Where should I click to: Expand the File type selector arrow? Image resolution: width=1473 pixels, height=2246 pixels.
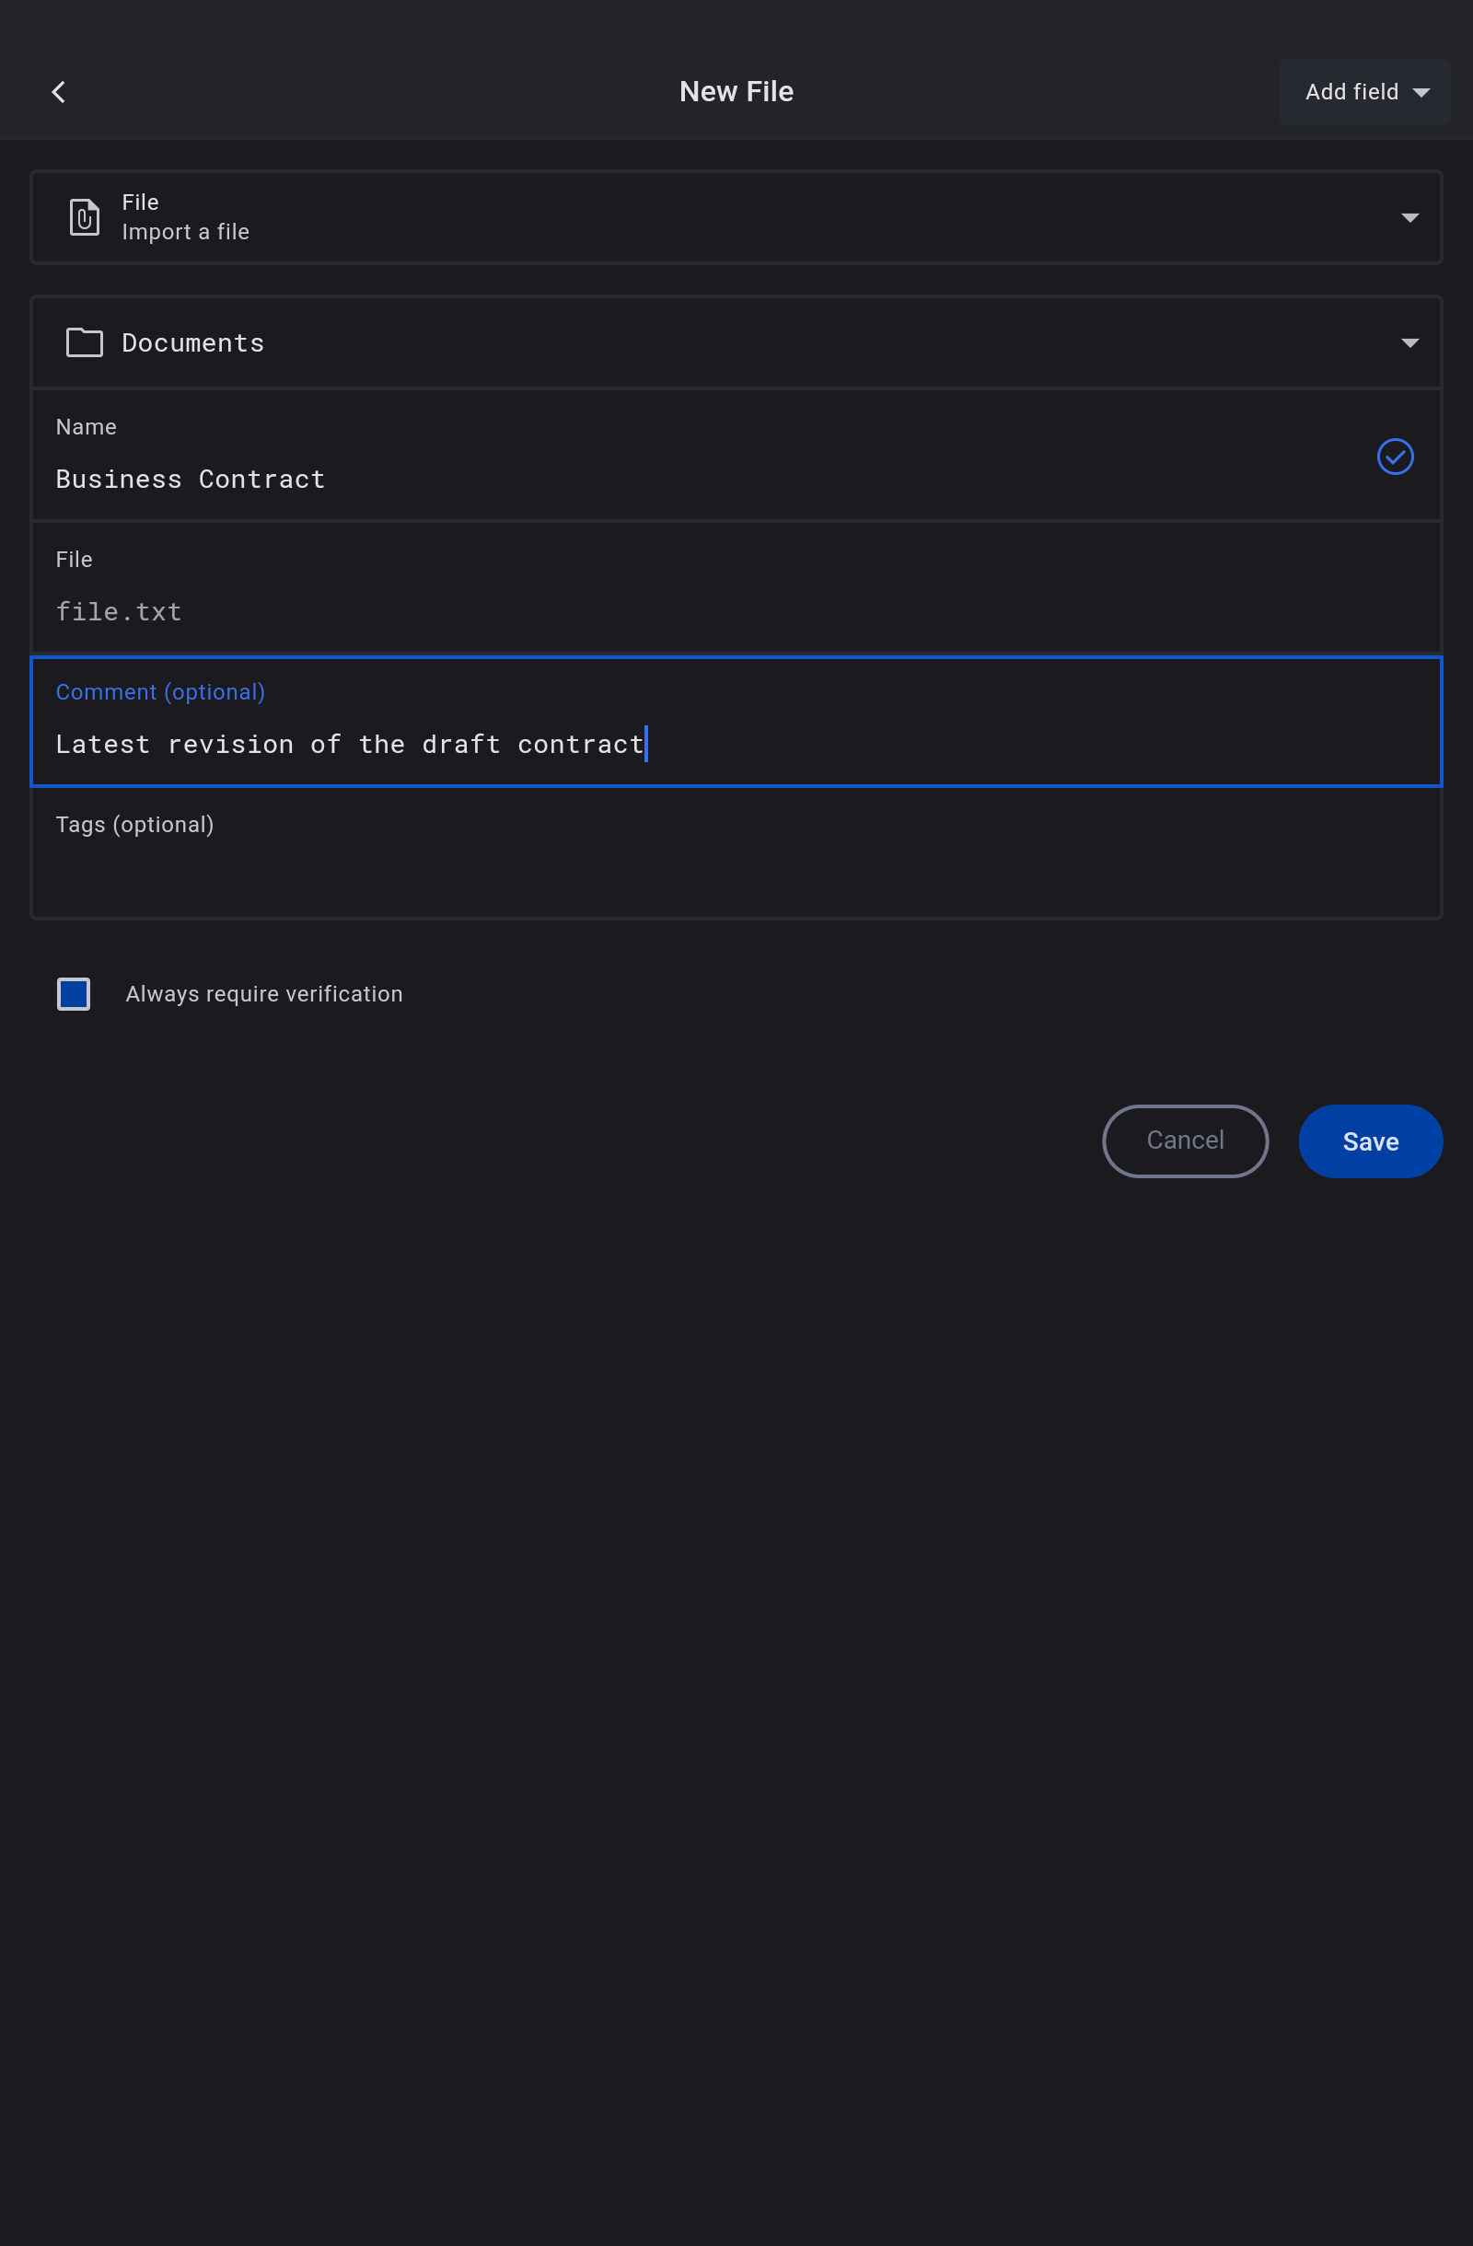tap(1409, 218)
